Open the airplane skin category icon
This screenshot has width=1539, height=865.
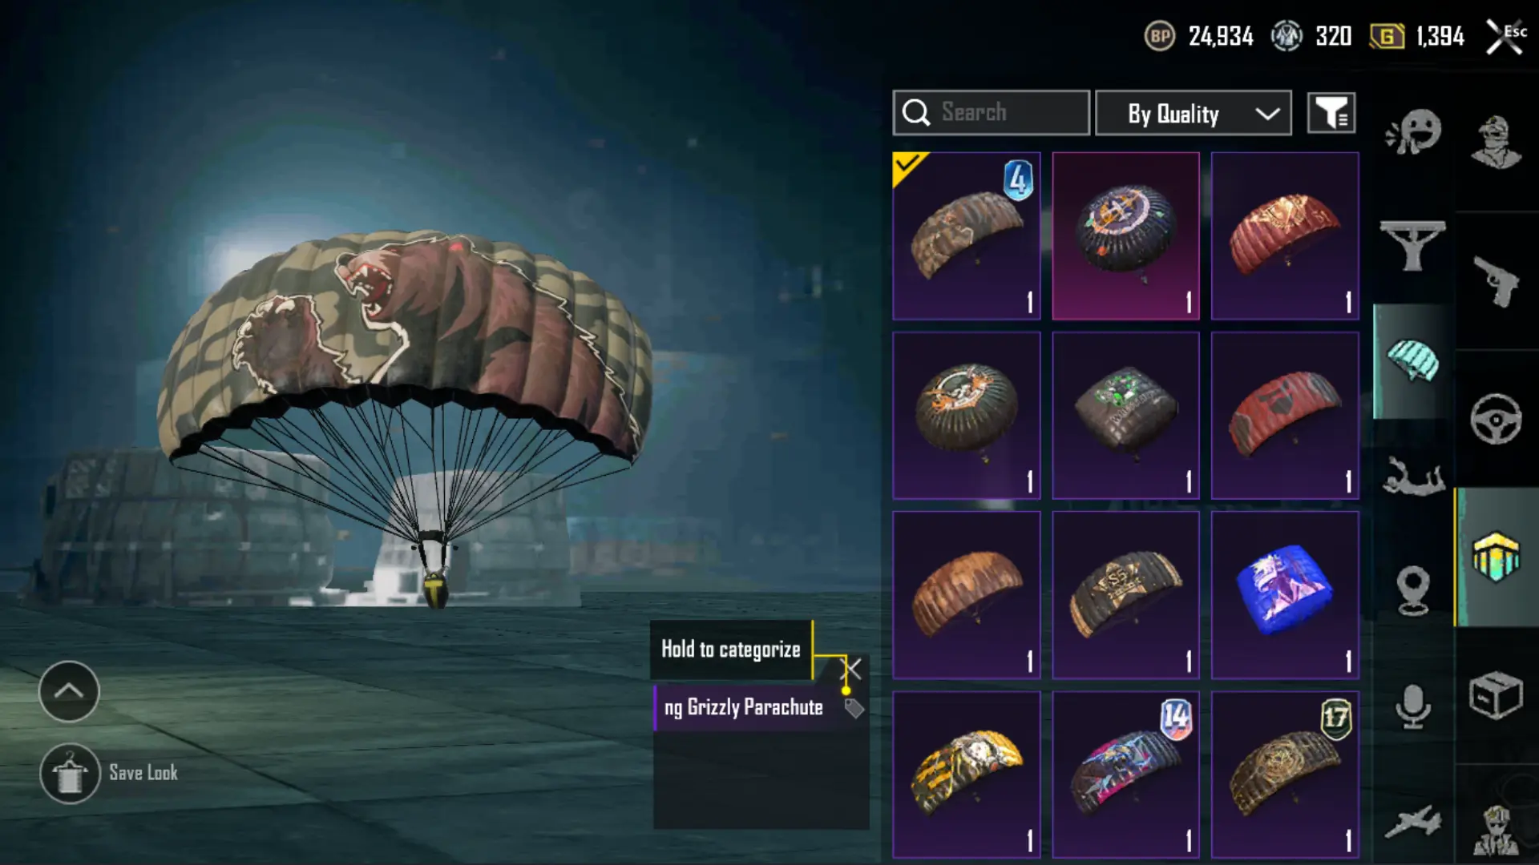(1412, 823)
